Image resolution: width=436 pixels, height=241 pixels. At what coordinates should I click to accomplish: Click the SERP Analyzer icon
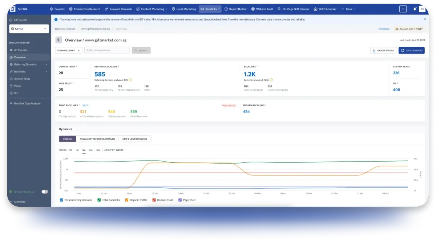click(315, 9)
